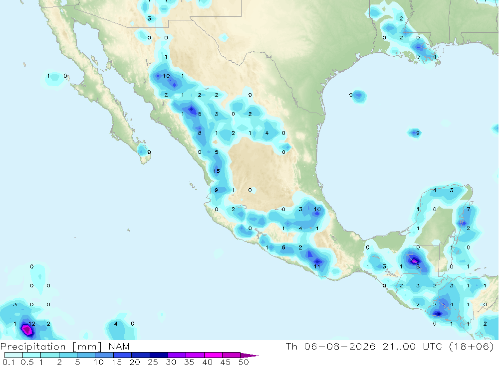Select the 1–2 mm legend swatch
This screenshot has width=499, height=365.
(50, 355)
